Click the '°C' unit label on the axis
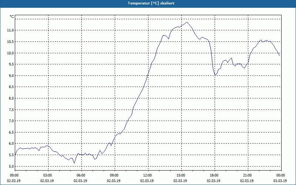The width and height of the screenshot is (296, 185). 12,17
